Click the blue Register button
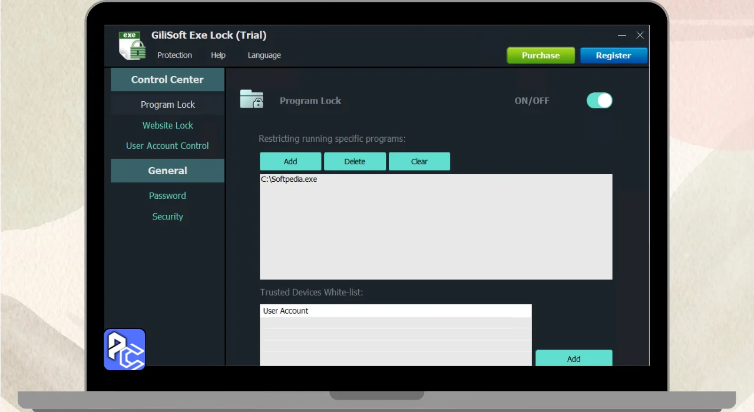 coord(613,55)
